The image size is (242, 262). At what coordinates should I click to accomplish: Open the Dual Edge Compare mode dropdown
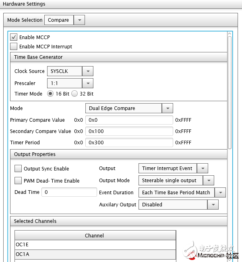(167, 108)
